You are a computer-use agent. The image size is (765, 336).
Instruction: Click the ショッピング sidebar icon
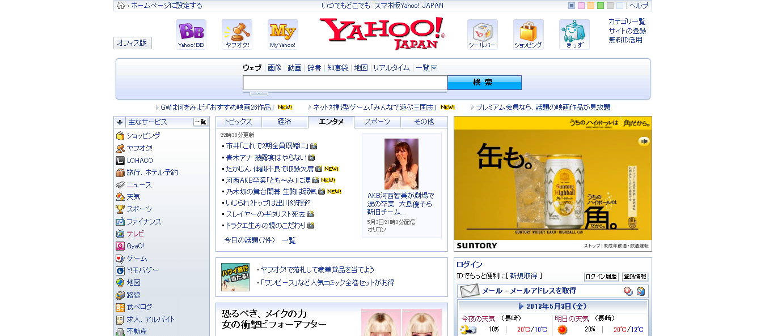(120, 136)
